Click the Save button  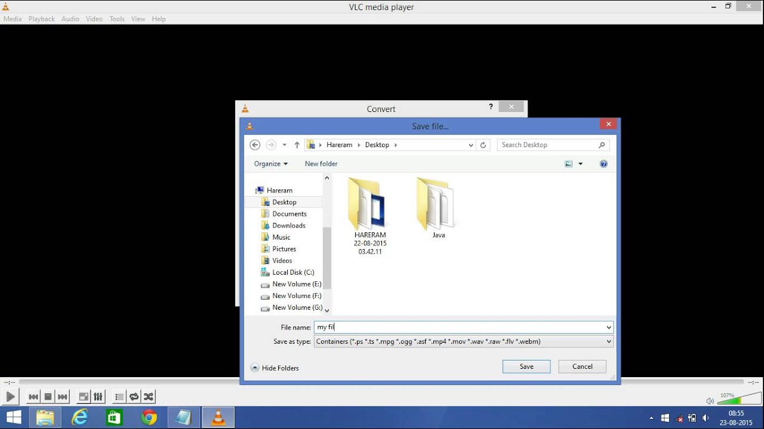coord(526,366)
